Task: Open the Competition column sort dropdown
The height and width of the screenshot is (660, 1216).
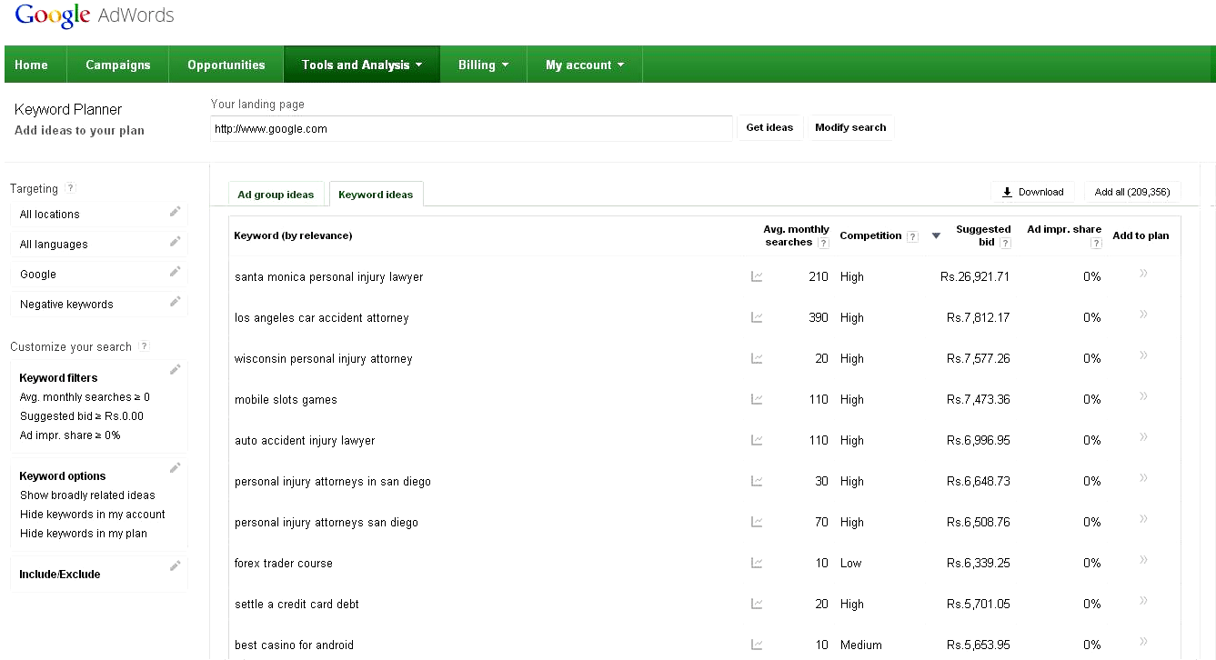Action: tap(936, 235)
